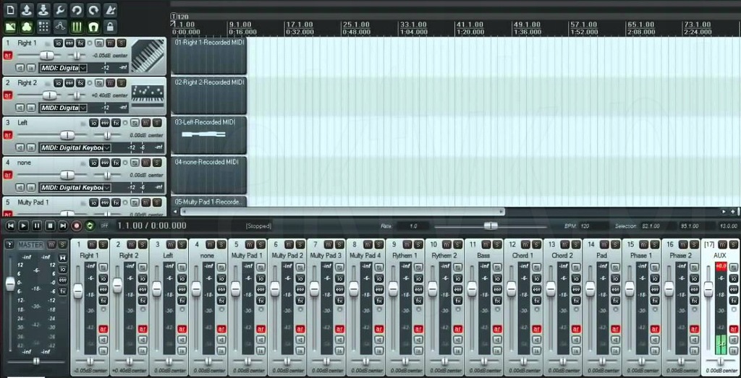This screenshot has width=741, height=378.
Task: Open fx chain on track Right 1 panel
Action: coord(81,43)
